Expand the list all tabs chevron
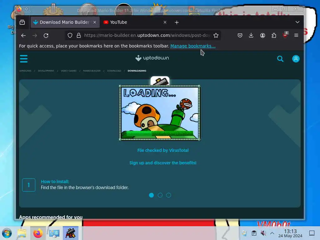The height and width of the screenshot is (240, 320). 297,22
